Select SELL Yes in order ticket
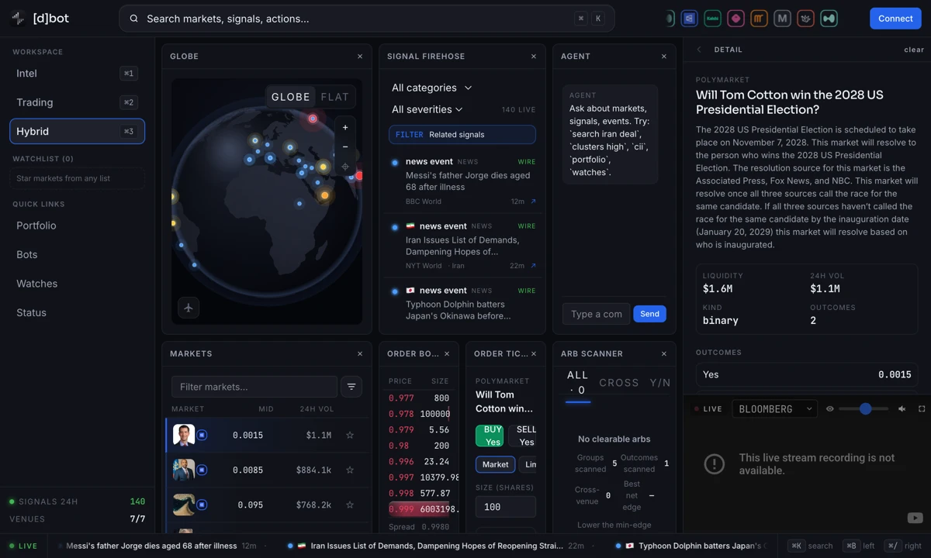The image size is (931, 558). point(524,436)
